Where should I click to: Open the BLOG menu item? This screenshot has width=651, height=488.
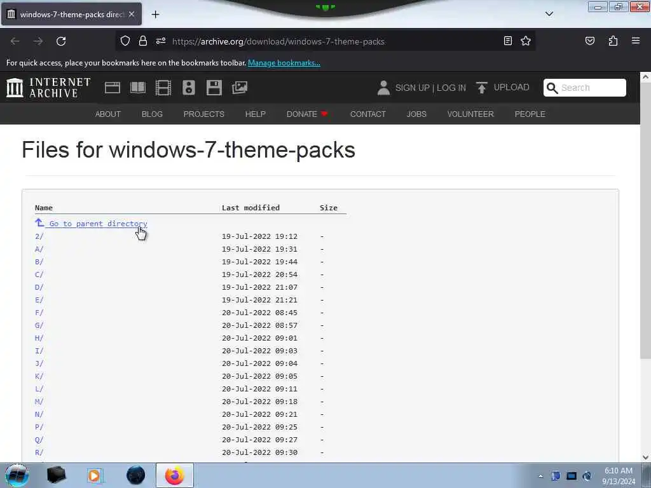(152, 114)
